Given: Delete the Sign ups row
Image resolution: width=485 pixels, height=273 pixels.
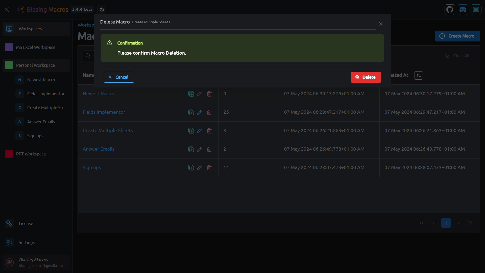Looking at the screenshot, I should tap(209, 168).
